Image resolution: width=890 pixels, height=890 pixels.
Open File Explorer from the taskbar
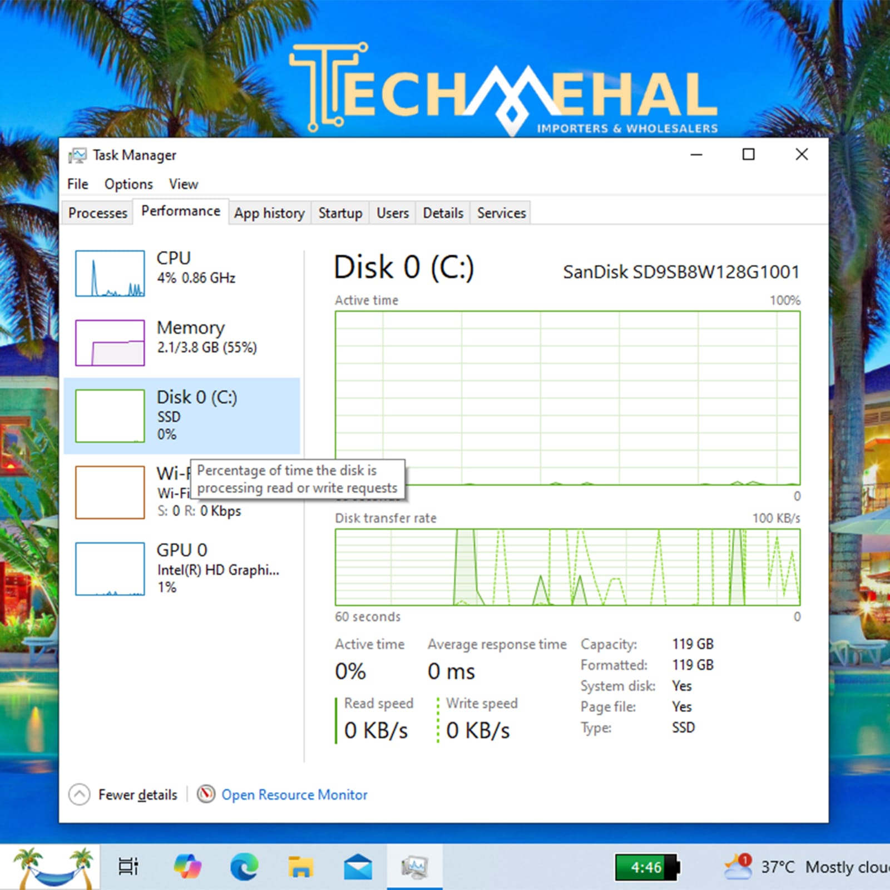301,867
